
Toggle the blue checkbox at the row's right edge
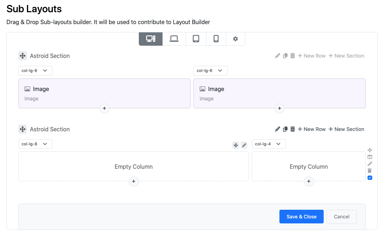point(370,178)
